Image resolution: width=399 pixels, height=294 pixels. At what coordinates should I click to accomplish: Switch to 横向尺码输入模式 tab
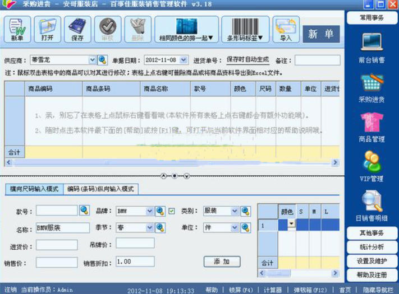[x=34, y=189]
